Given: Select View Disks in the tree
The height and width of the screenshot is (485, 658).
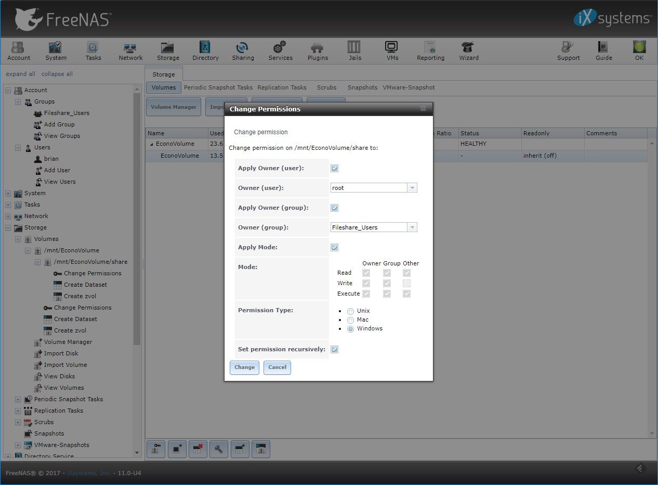Looking at the screenshot, I should [x=59, y=376].
